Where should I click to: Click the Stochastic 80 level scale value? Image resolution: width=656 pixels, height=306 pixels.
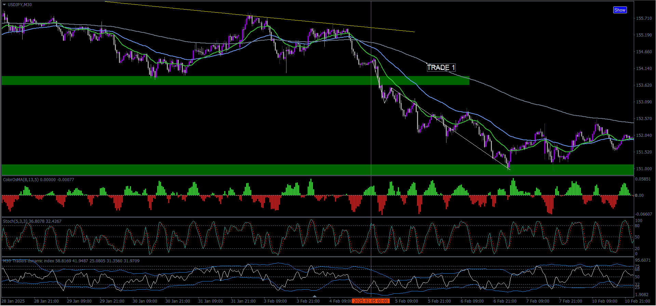pyautogui.click(x=637, y=225)
